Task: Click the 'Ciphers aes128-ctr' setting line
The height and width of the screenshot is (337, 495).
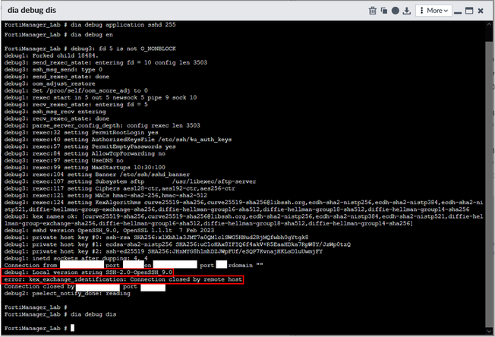Action: [x=120, y=189]
